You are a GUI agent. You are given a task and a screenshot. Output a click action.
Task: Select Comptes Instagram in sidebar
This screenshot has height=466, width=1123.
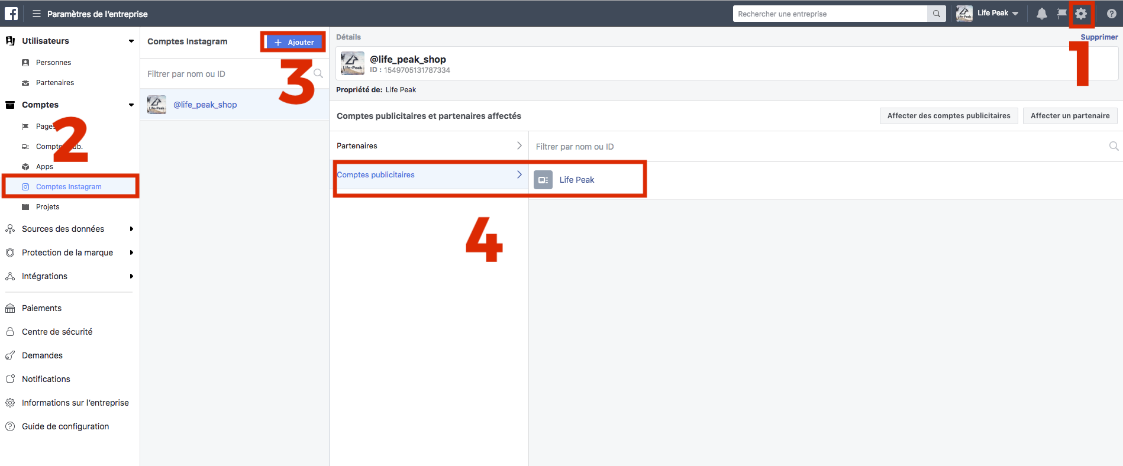[70, 187]
